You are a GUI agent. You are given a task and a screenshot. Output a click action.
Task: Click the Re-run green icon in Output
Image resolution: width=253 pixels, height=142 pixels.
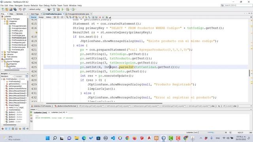[31, 112]
